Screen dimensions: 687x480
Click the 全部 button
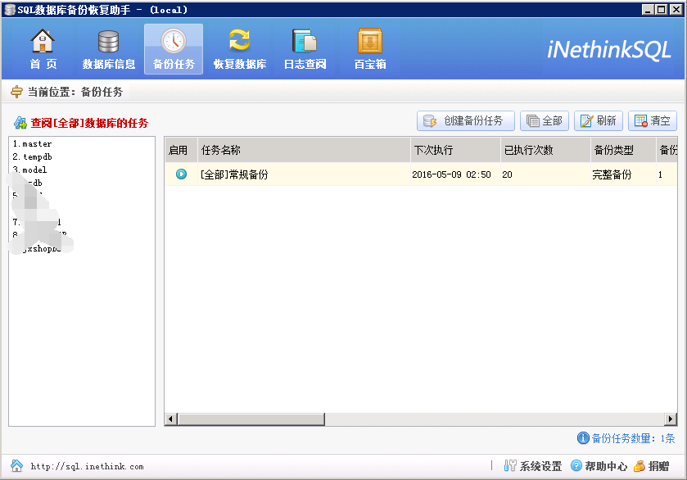545,121
